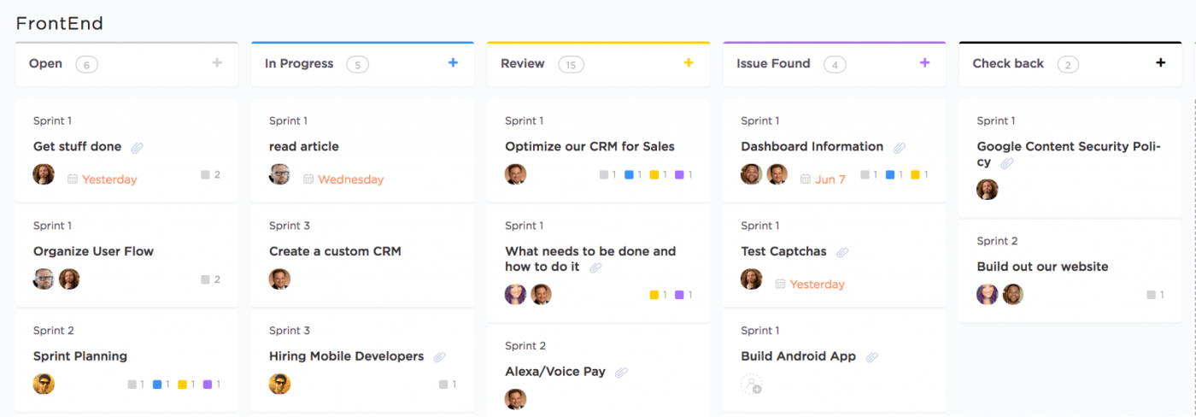Image resolution: width=1196 pixels, height=417 pixels.
Task: Click blue tag square on Optimize our CRM card
Action: click(629, 175)
